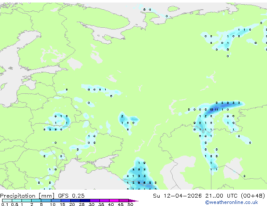Image resolution: width=267 pixels, height=206 pixels.
Task: Click the '0.5' legend scale label
Action: (x=14, y=204)
